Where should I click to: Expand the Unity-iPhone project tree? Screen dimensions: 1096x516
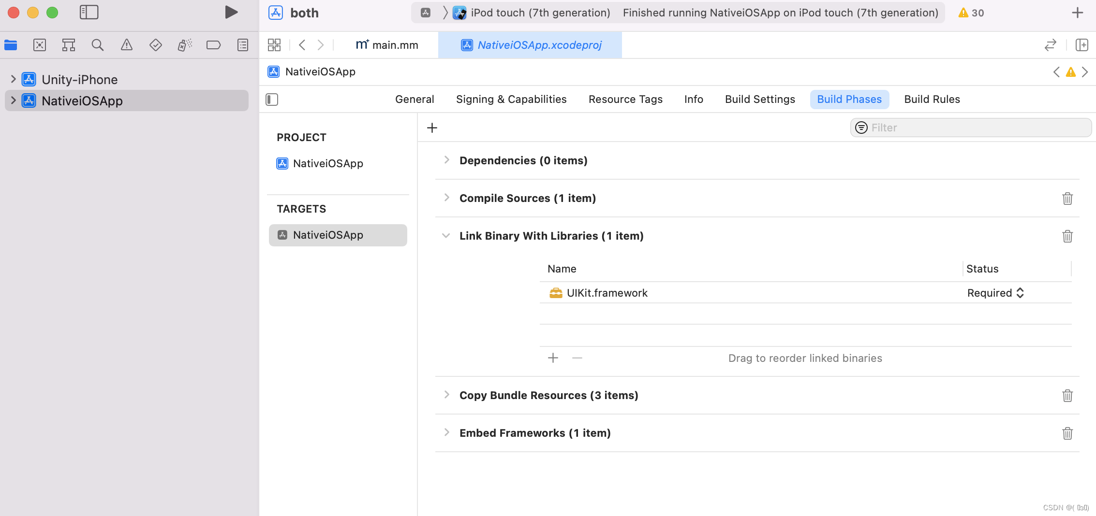coord(13,79)
